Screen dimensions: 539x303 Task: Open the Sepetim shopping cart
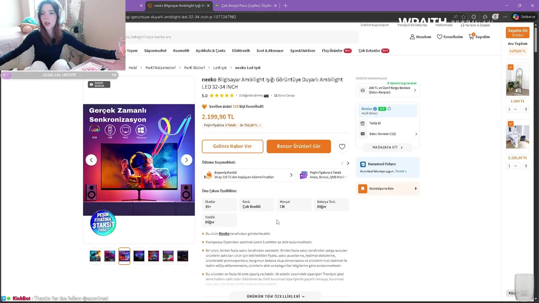click(479, 37)
